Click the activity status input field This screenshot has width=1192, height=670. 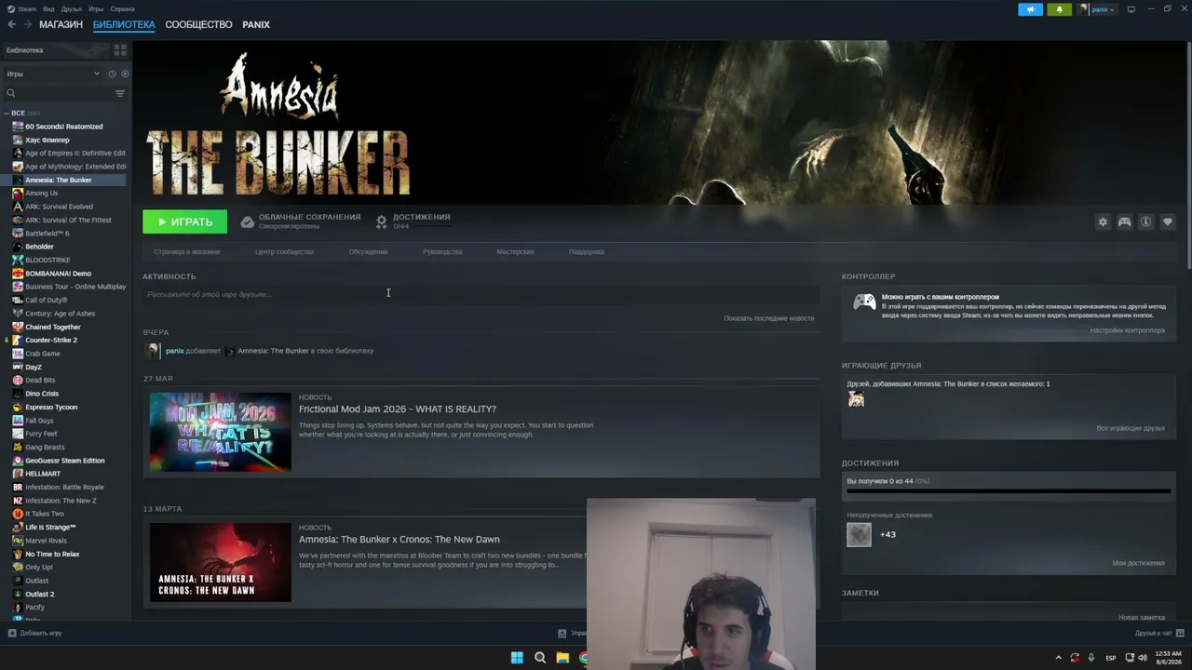[x=481, y=294]
